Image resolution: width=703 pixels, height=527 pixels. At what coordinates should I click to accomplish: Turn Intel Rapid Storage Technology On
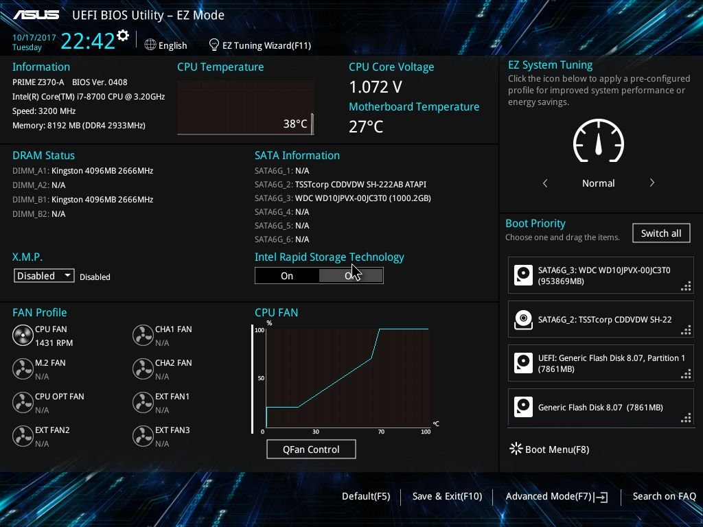(287, 276)
